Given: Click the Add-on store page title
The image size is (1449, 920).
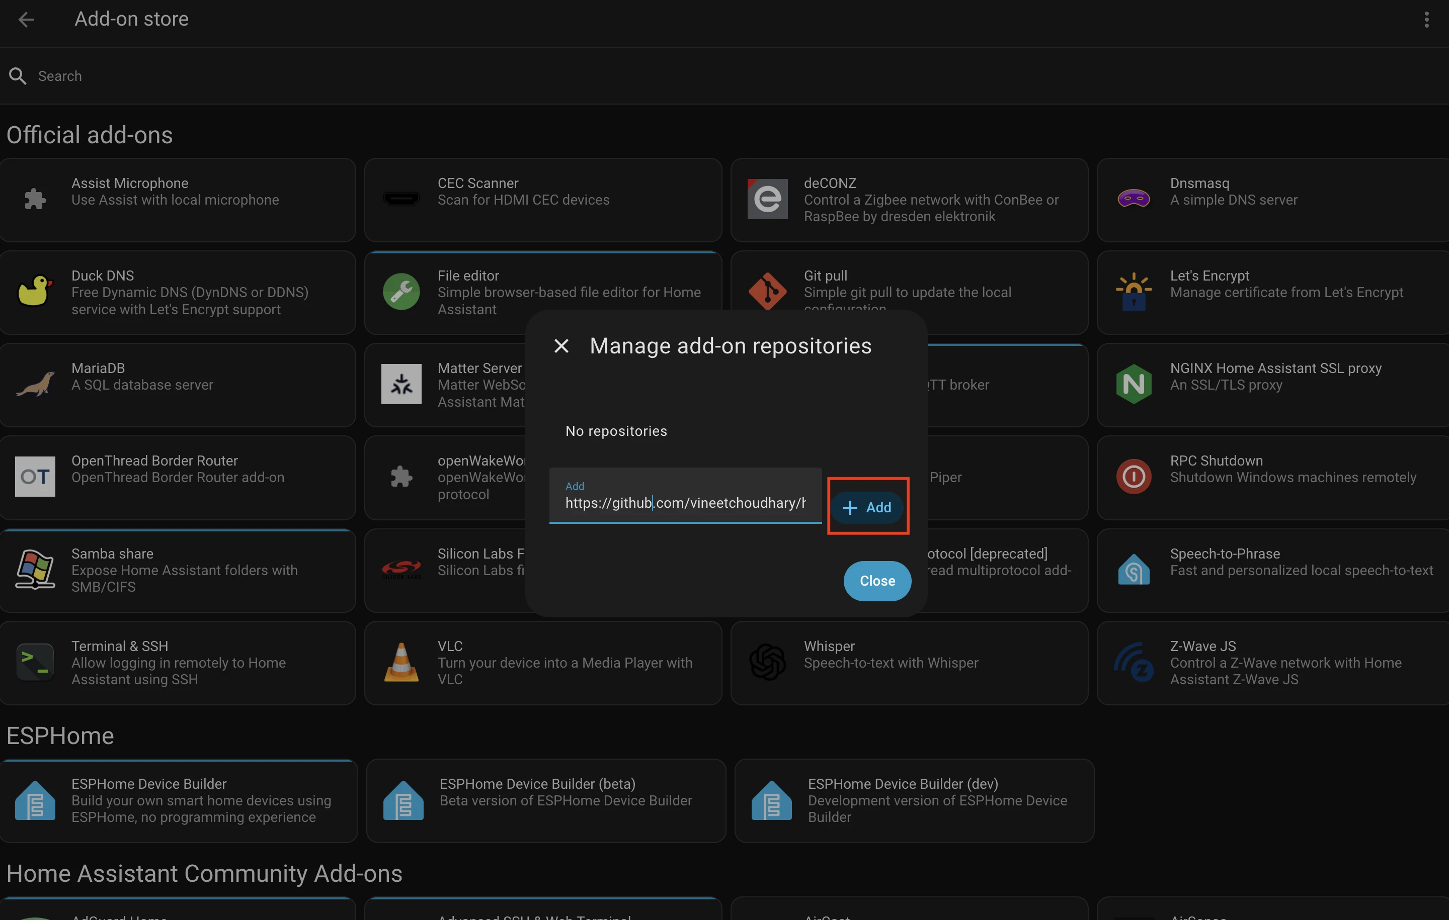Looking at the screenshot, I should tap(131, 19).
